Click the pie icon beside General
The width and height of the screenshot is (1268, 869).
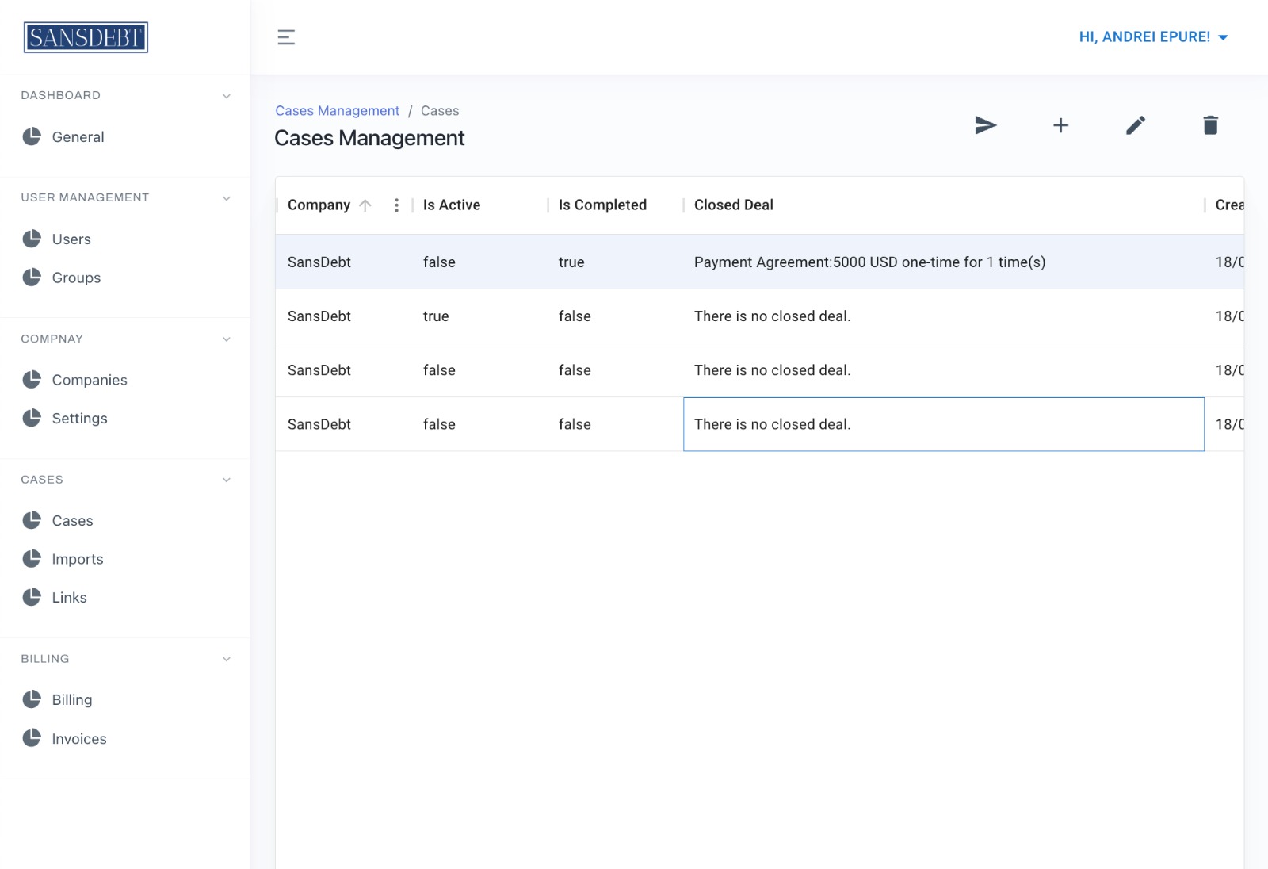pyautogui.click(x=32, y=136)
